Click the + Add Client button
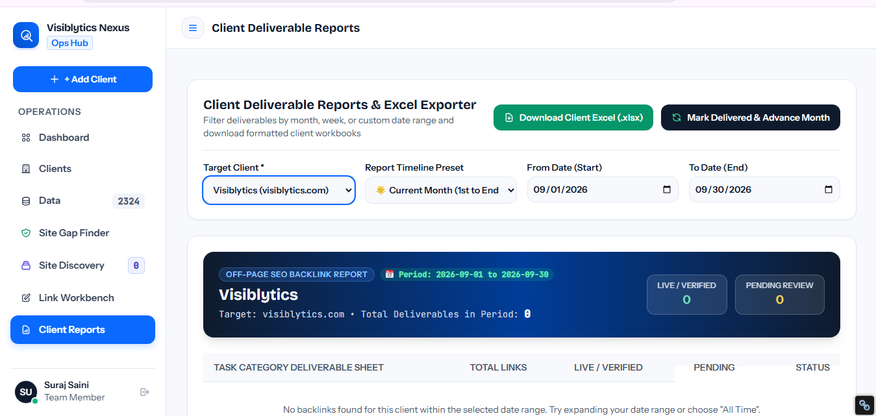This screenshot has height=416, width=876. tap(82, 79)
